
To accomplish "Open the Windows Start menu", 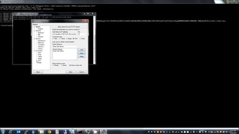I will [x=3, y=132].
